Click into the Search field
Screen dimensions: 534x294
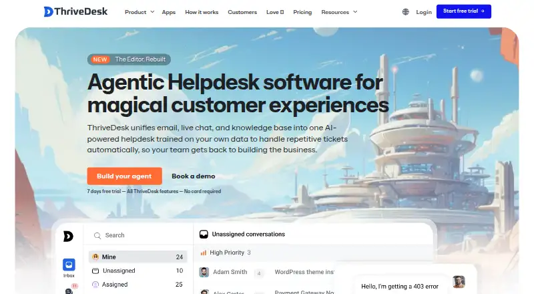138,235
